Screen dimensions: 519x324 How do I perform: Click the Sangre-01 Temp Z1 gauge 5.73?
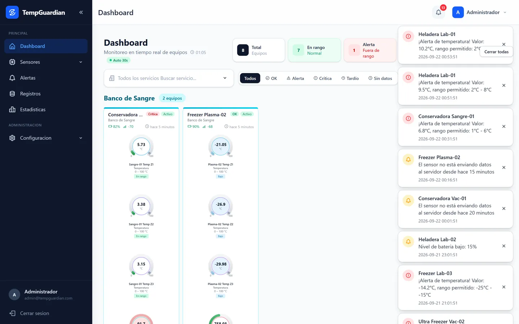point(141,147)
